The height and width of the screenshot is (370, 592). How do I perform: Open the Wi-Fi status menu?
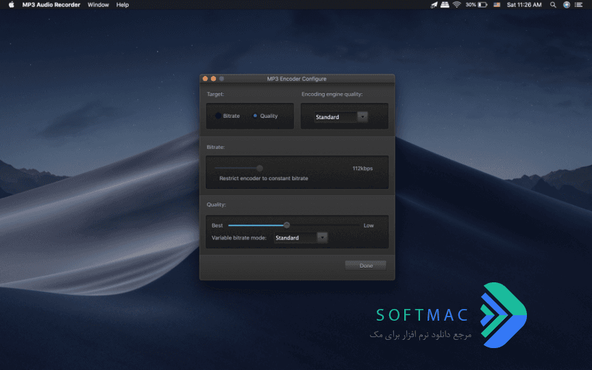click(457, 5)
